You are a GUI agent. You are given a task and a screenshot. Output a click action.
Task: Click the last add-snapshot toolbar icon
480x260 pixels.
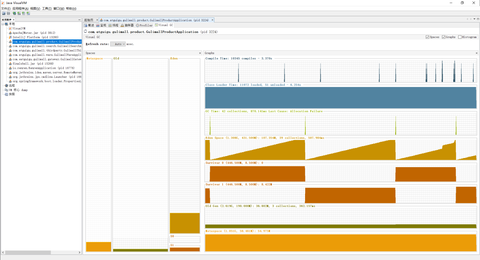(x=28, y=13)
